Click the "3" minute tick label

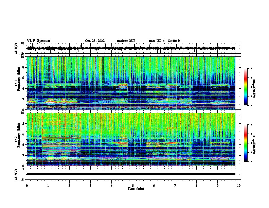pyautogui.click(x=90, y=186)
